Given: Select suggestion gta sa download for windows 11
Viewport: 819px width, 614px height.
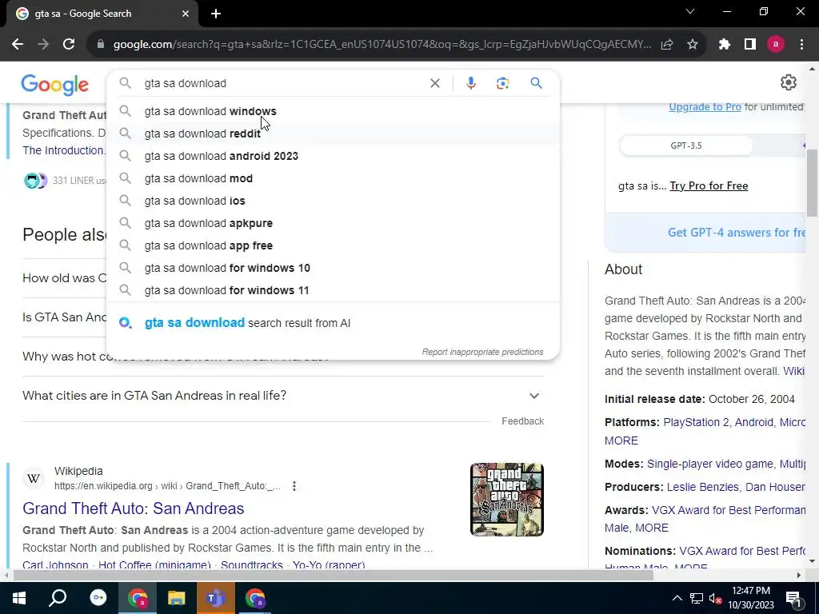Looking at the screenshot, I should coord(334,291).
